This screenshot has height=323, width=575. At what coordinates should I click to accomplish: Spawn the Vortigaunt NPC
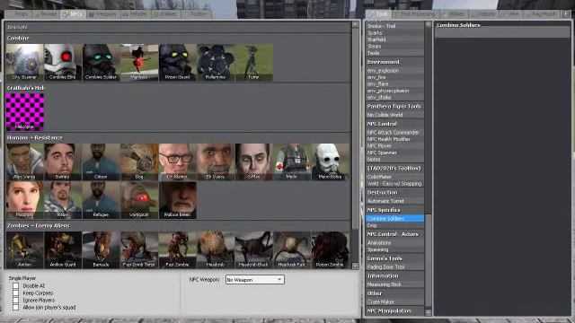click(139, 200)
